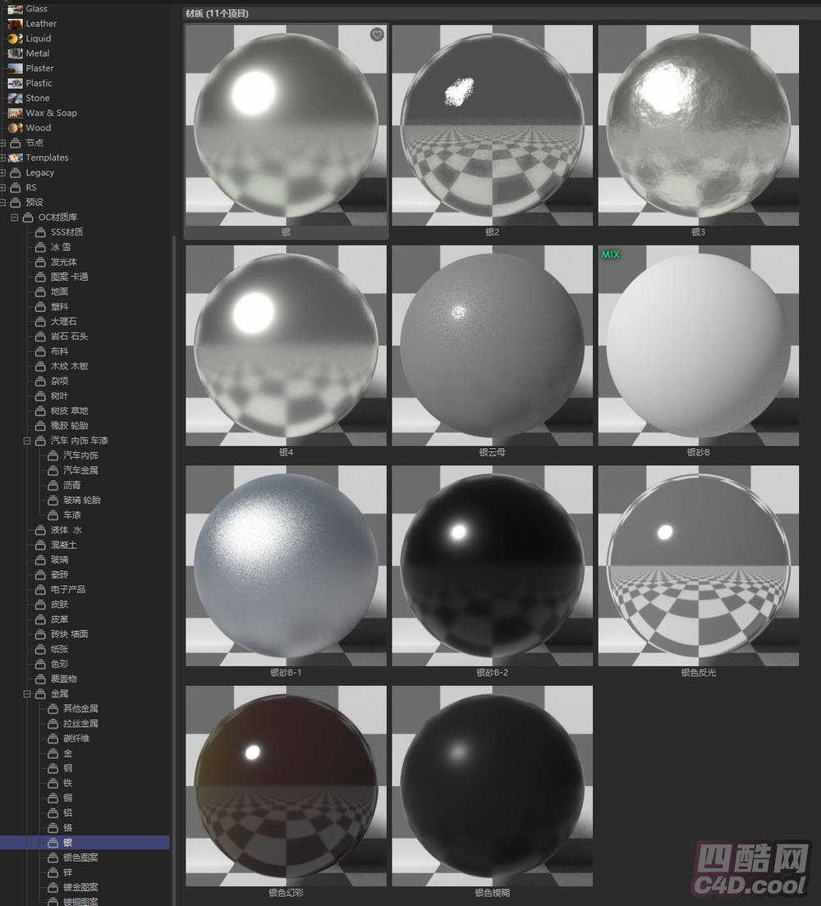Screen dimensions: 821x906
Task: Click the Stone category icon
Action: pyautogui.click(x=15, y=98)
